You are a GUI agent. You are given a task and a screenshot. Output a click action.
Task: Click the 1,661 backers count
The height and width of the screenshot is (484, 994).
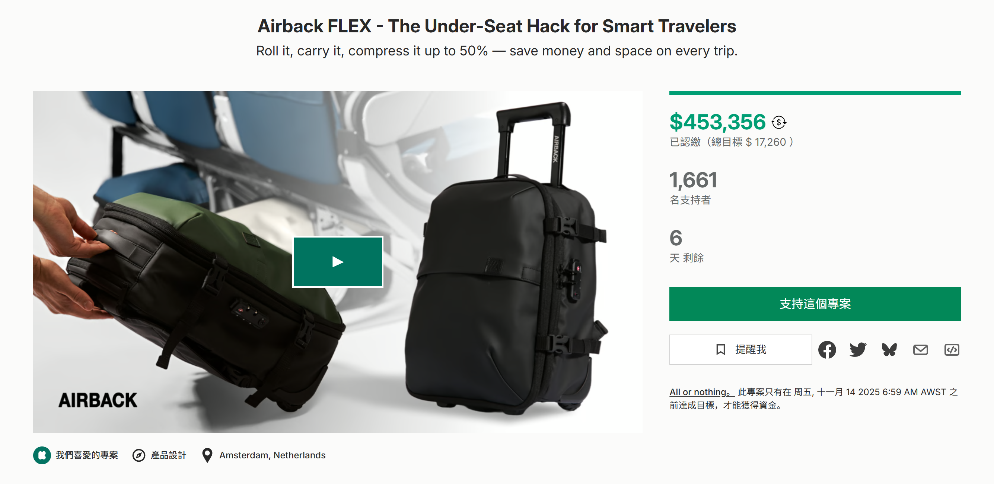pyautogui.click(x=693, y=180)
